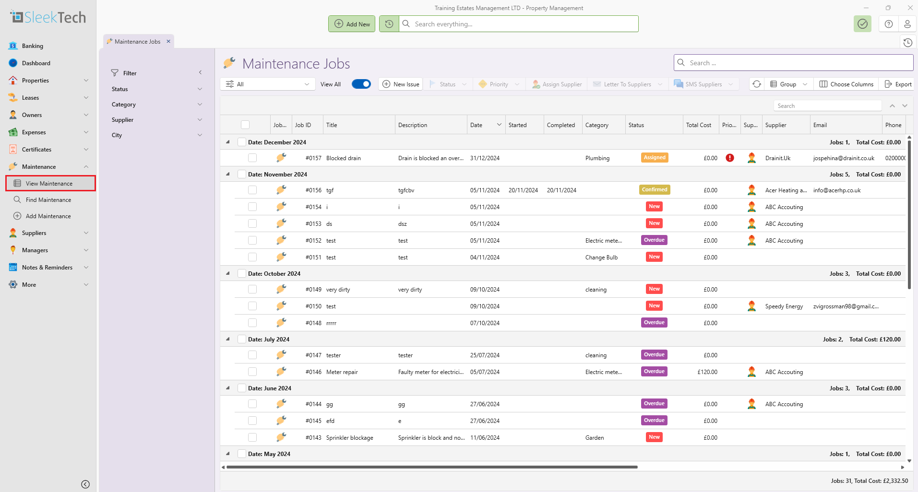918x492 pixels.
Task: Check the December 2024 group checkbox
Action: 242,142
